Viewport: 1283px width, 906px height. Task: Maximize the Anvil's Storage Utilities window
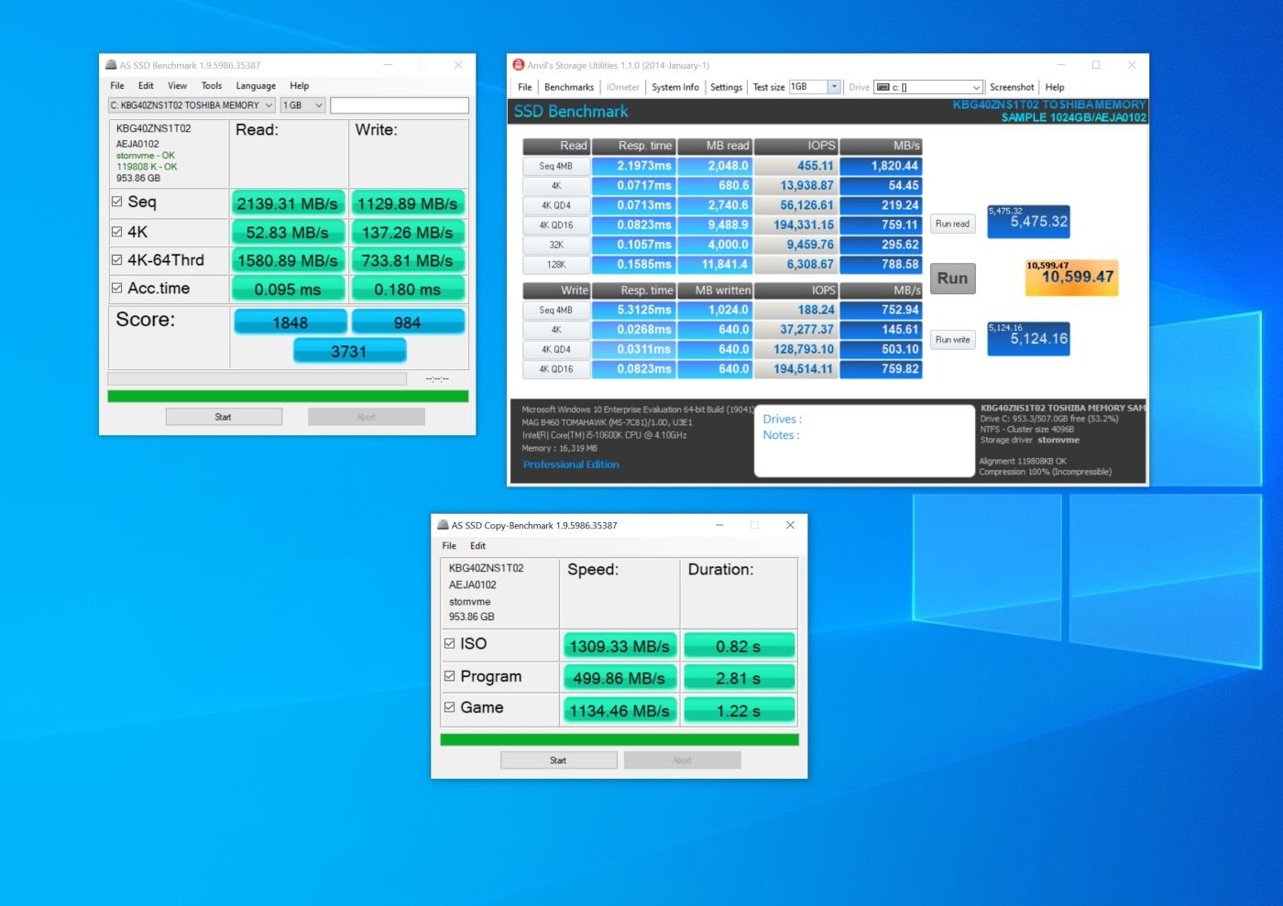[x=1096, y=65]
